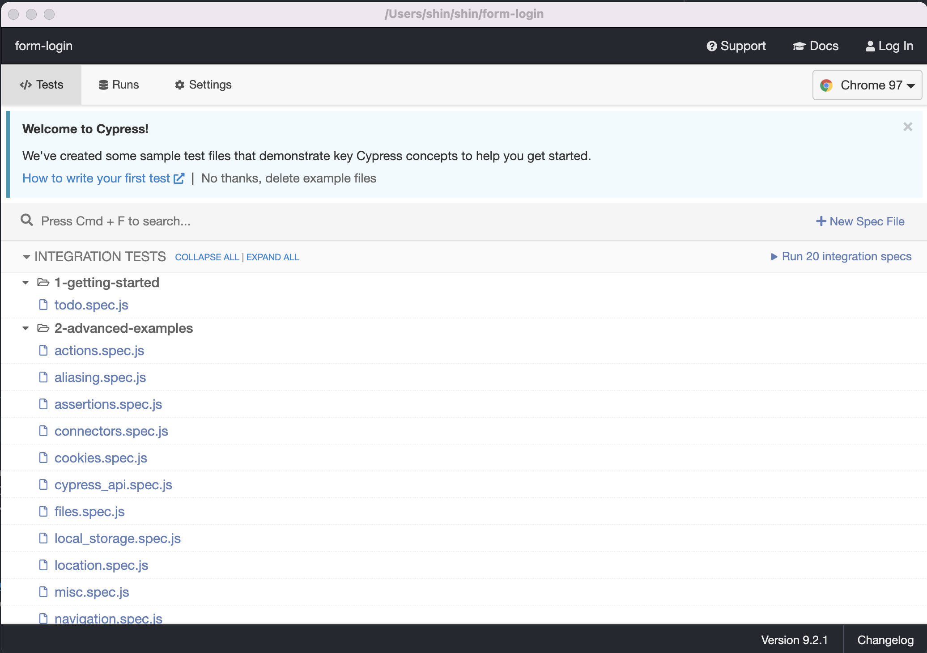Open actions.spec.js test file
This screenshot has height=653, width=927.
[x=99, y=351]
